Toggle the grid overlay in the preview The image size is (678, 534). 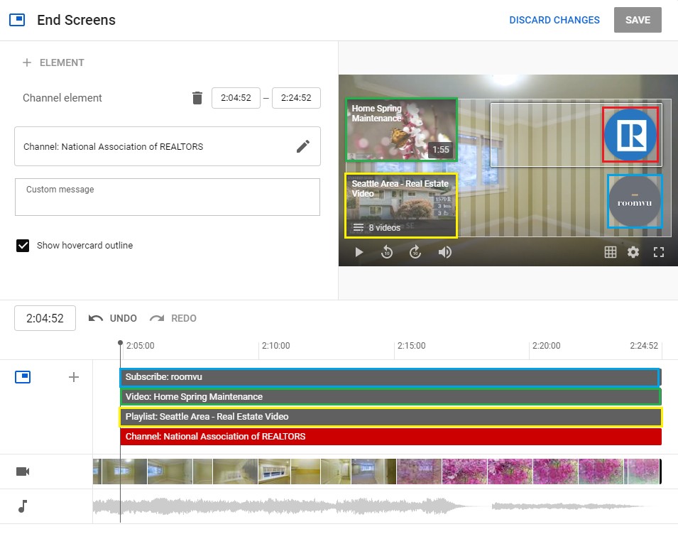610,252
